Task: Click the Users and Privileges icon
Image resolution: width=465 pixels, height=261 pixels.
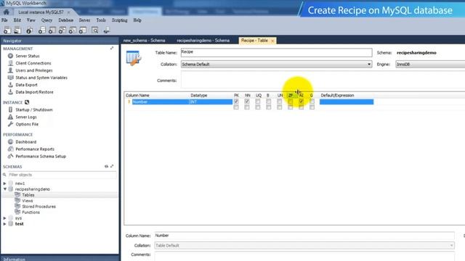Action: coord(10,70)
